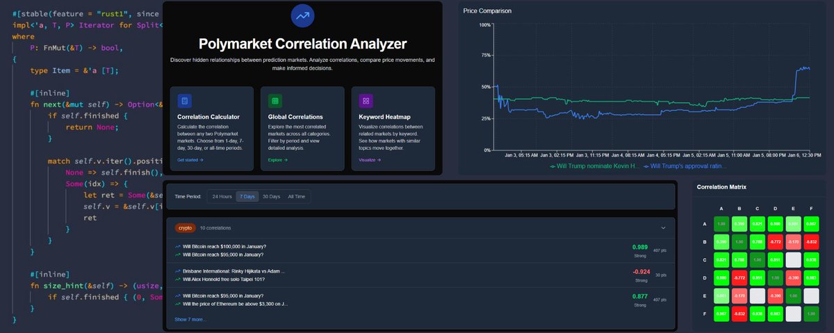Click the blue price spike line near Jan 6

tap(796, 83)
